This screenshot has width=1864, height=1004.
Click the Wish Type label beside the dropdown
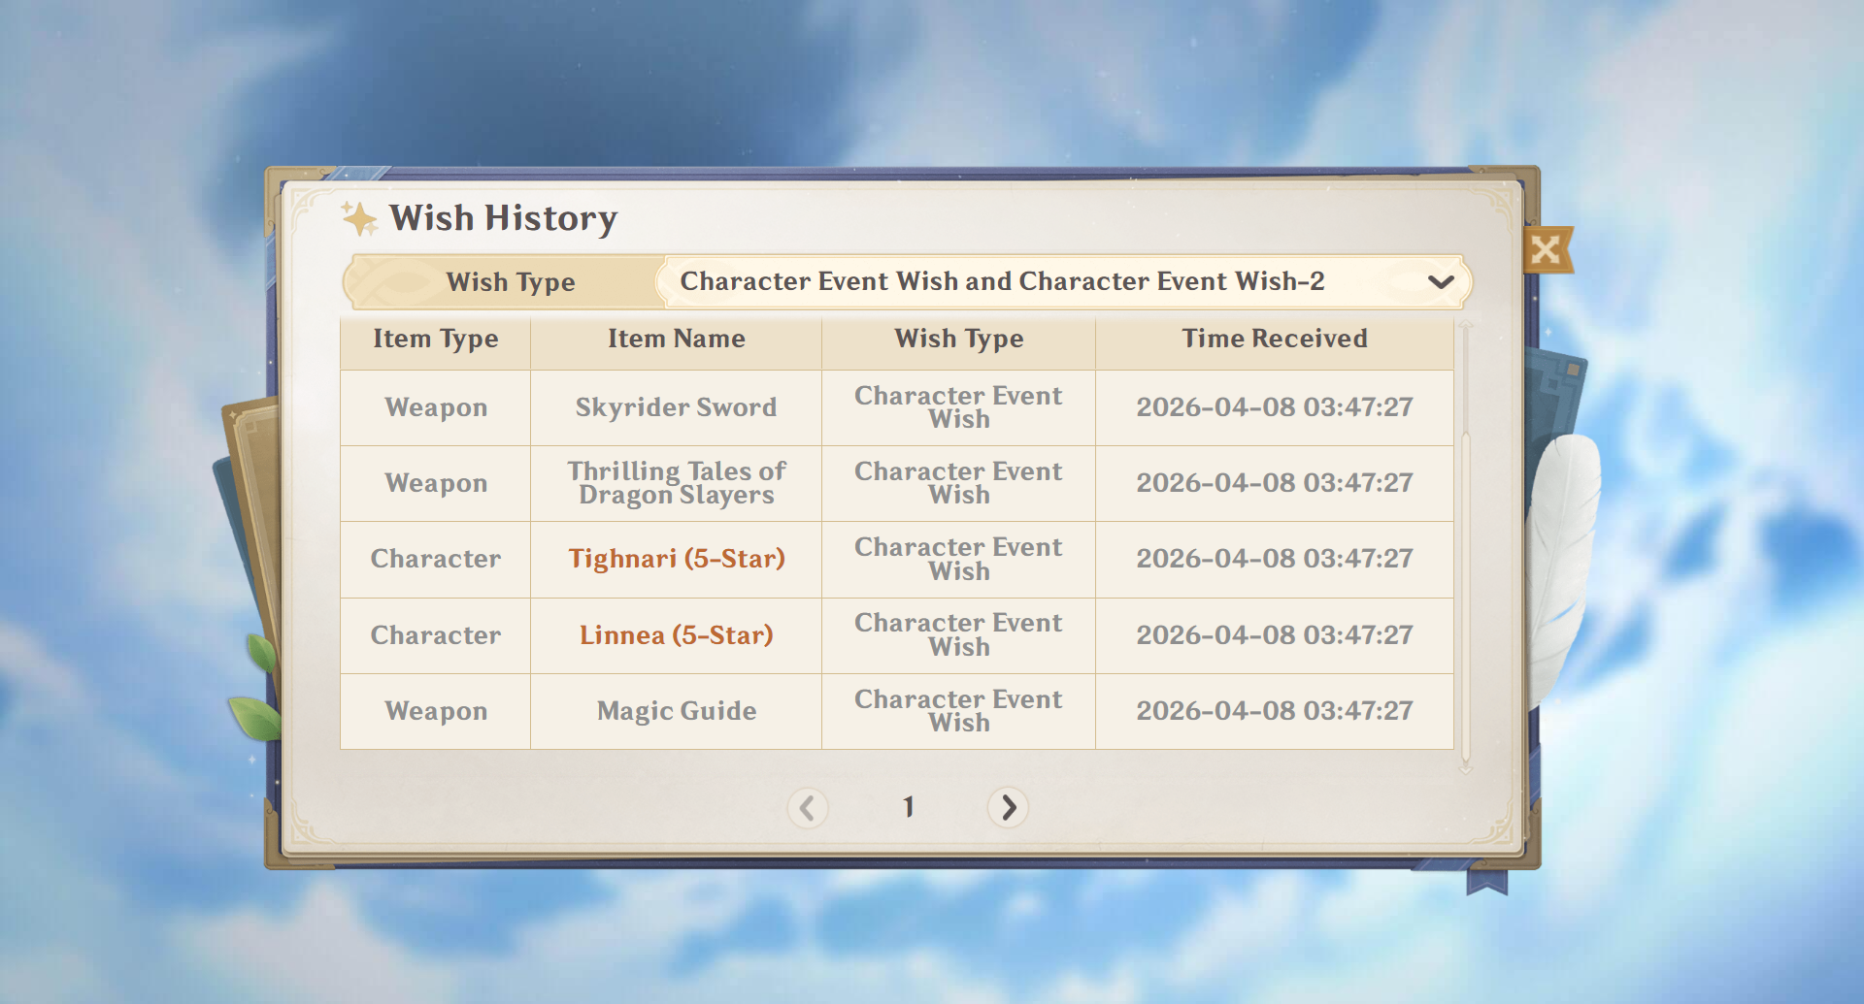coord(511,281)
